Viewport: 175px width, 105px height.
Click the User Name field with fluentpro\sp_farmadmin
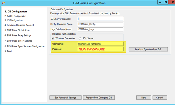[101, 44]
